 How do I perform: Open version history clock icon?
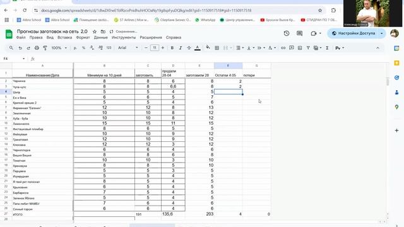[287, 33]
